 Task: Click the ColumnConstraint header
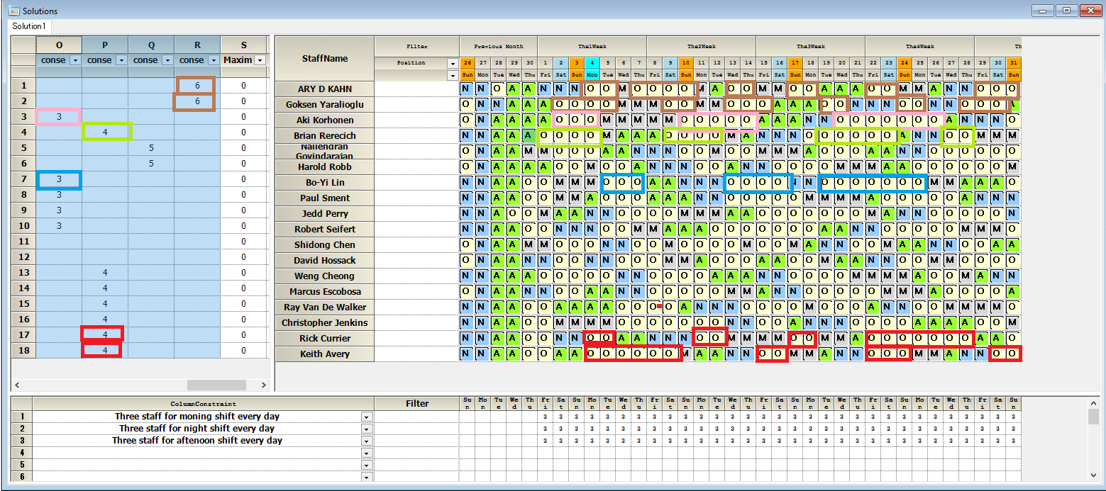pos(204,404)
